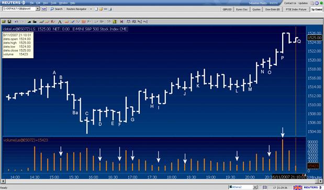Open the Window menu
The width and height of the screenshot is (324, 190).
point(63,3)
